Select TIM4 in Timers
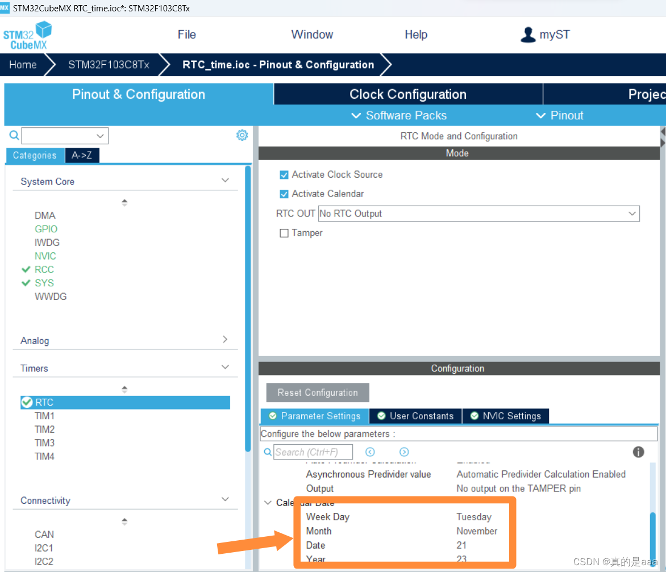 point(44,457)
